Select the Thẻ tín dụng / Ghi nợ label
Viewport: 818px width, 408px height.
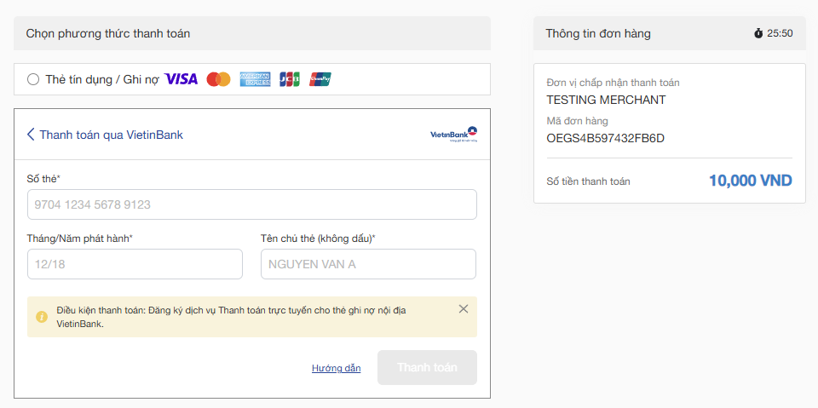[102, 79]
